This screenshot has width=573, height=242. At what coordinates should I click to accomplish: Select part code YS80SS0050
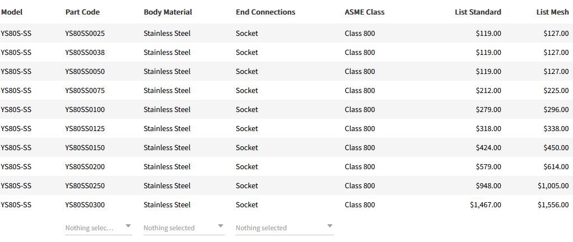coord(85,71)
